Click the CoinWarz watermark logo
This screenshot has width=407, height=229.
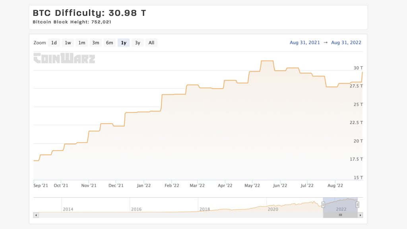[64, 59]
